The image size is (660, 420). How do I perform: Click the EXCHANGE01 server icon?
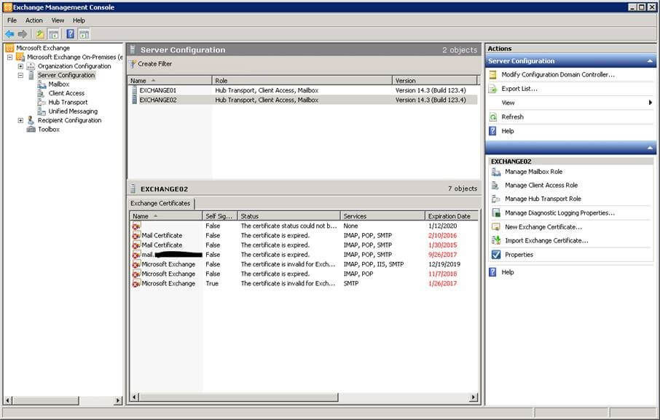(x=134, y=90)
